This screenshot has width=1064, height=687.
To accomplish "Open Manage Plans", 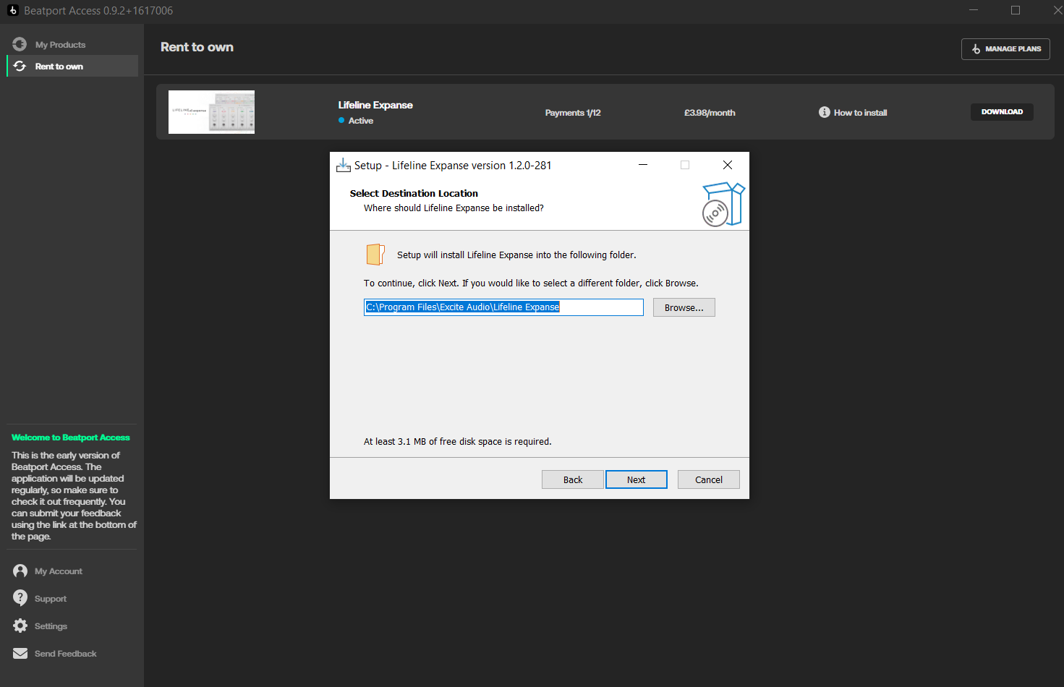I will (x=1005, y=49).
